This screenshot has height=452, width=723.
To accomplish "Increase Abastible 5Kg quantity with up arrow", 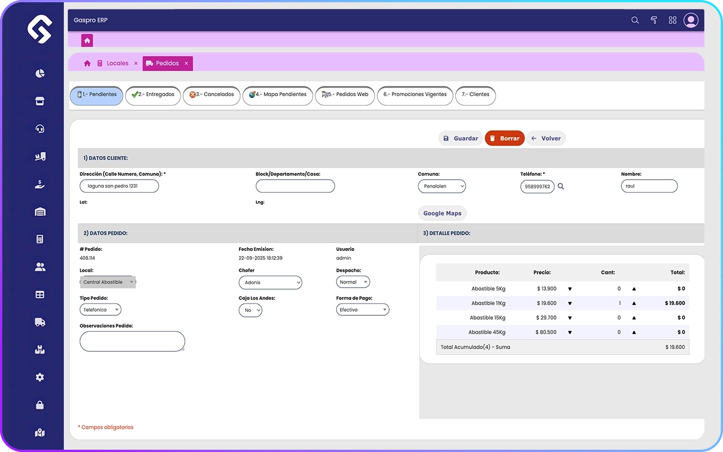I will (634, 289).
